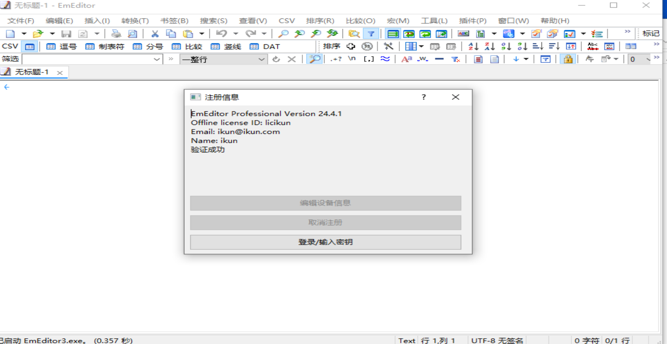Click the Undo arrow icon
This screenshot has height=344, width=667.
click(x=221, y=34)
